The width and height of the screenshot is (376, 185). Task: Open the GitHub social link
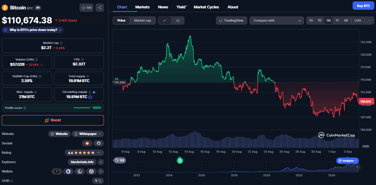[x=99, y=143]
